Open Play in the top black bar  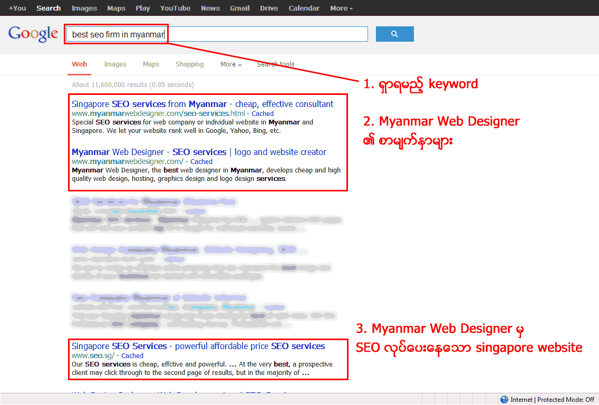point(142,8)
